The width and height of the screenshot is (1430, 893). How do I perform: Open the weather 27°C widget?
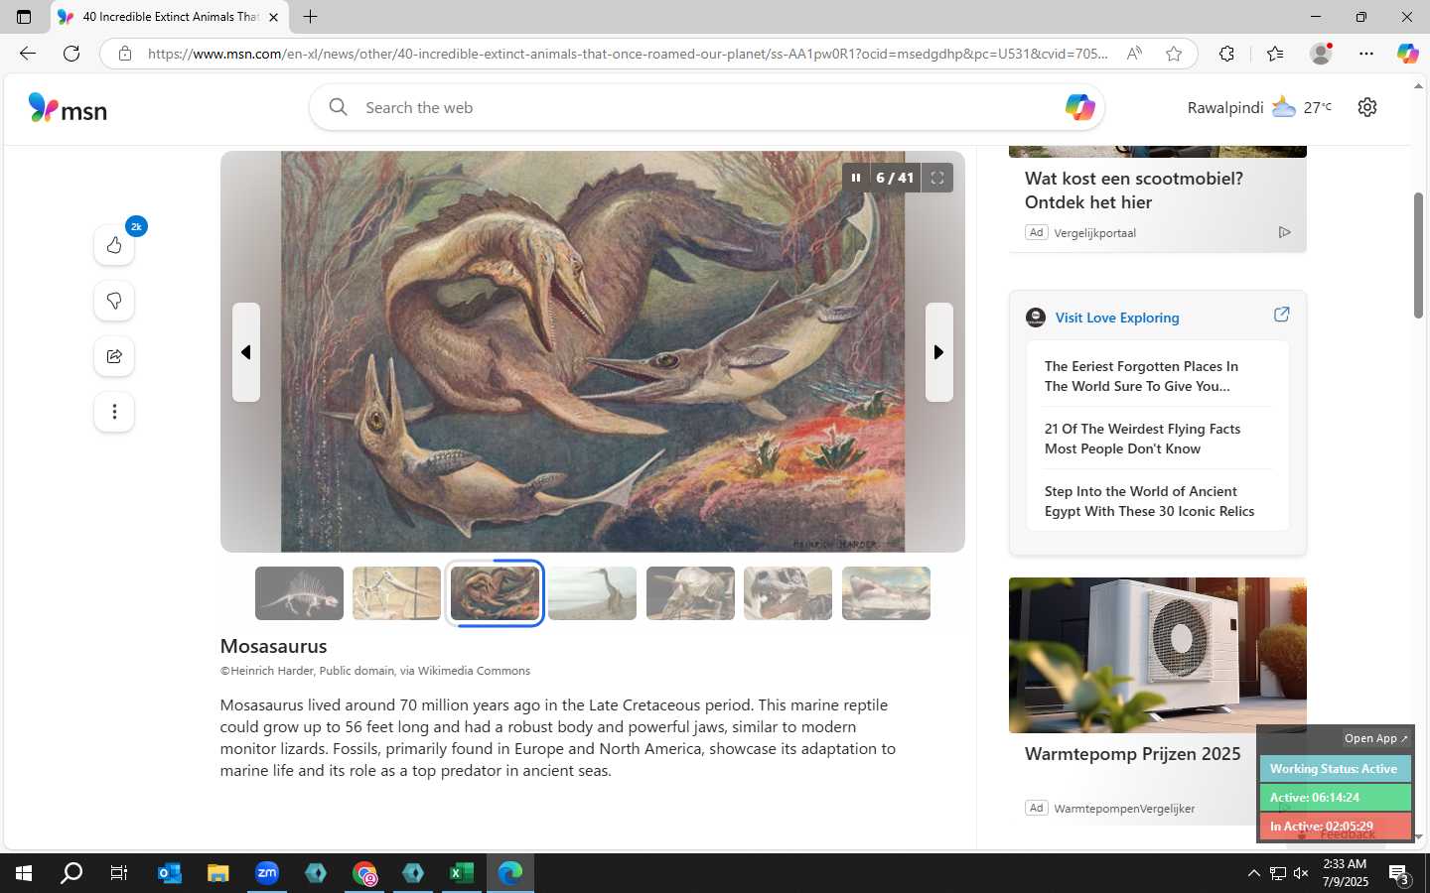(x=1302, y=107)
